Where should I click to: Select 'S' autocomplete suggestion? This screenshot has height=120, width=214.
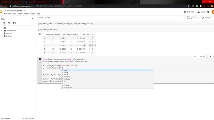coord(107,83)
